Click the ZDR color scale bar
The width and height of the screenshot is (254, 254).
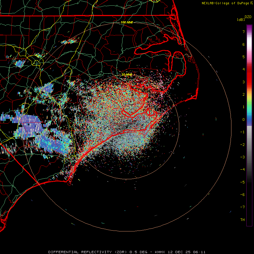249,125
